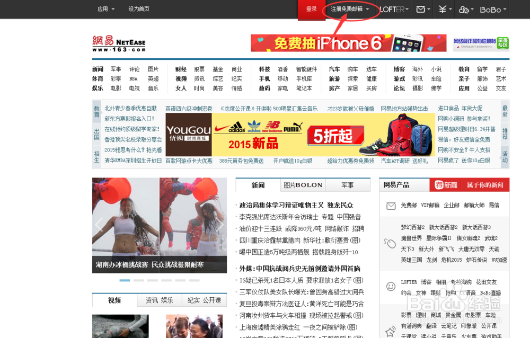Click the red 登录 login button
Image resolution: width=530 pixels, height=338 pixels.
pyautogui.click(x=311, y=9)
